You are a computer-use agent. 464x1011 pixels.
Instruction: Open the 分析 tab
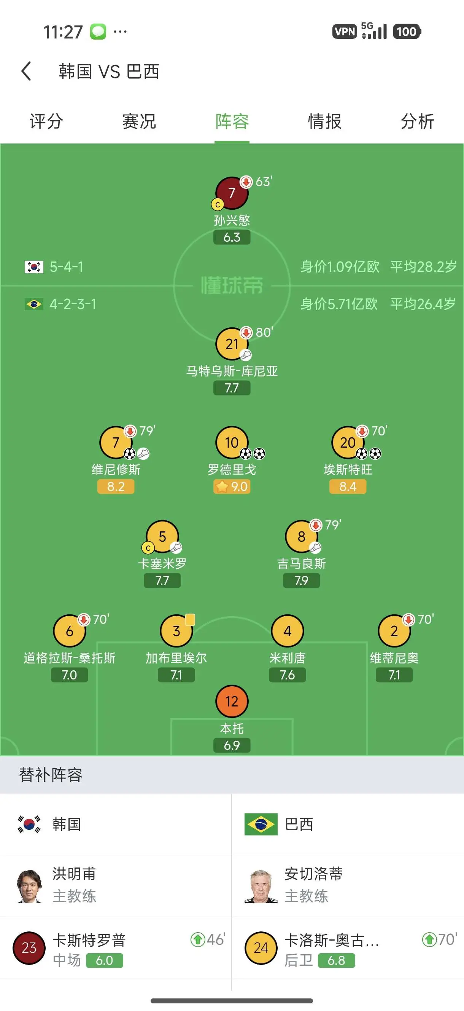click(418, 121)
